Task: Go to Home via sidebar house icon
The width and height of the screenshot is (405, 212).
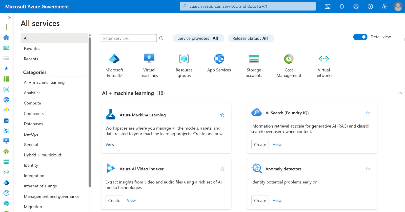Action: point(6,38)
